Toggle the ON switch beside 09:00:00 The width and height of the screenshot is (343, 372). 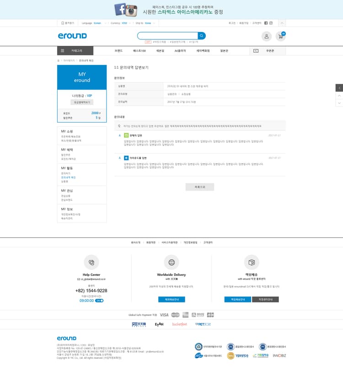pyautogui.click(x=99, y=301)
